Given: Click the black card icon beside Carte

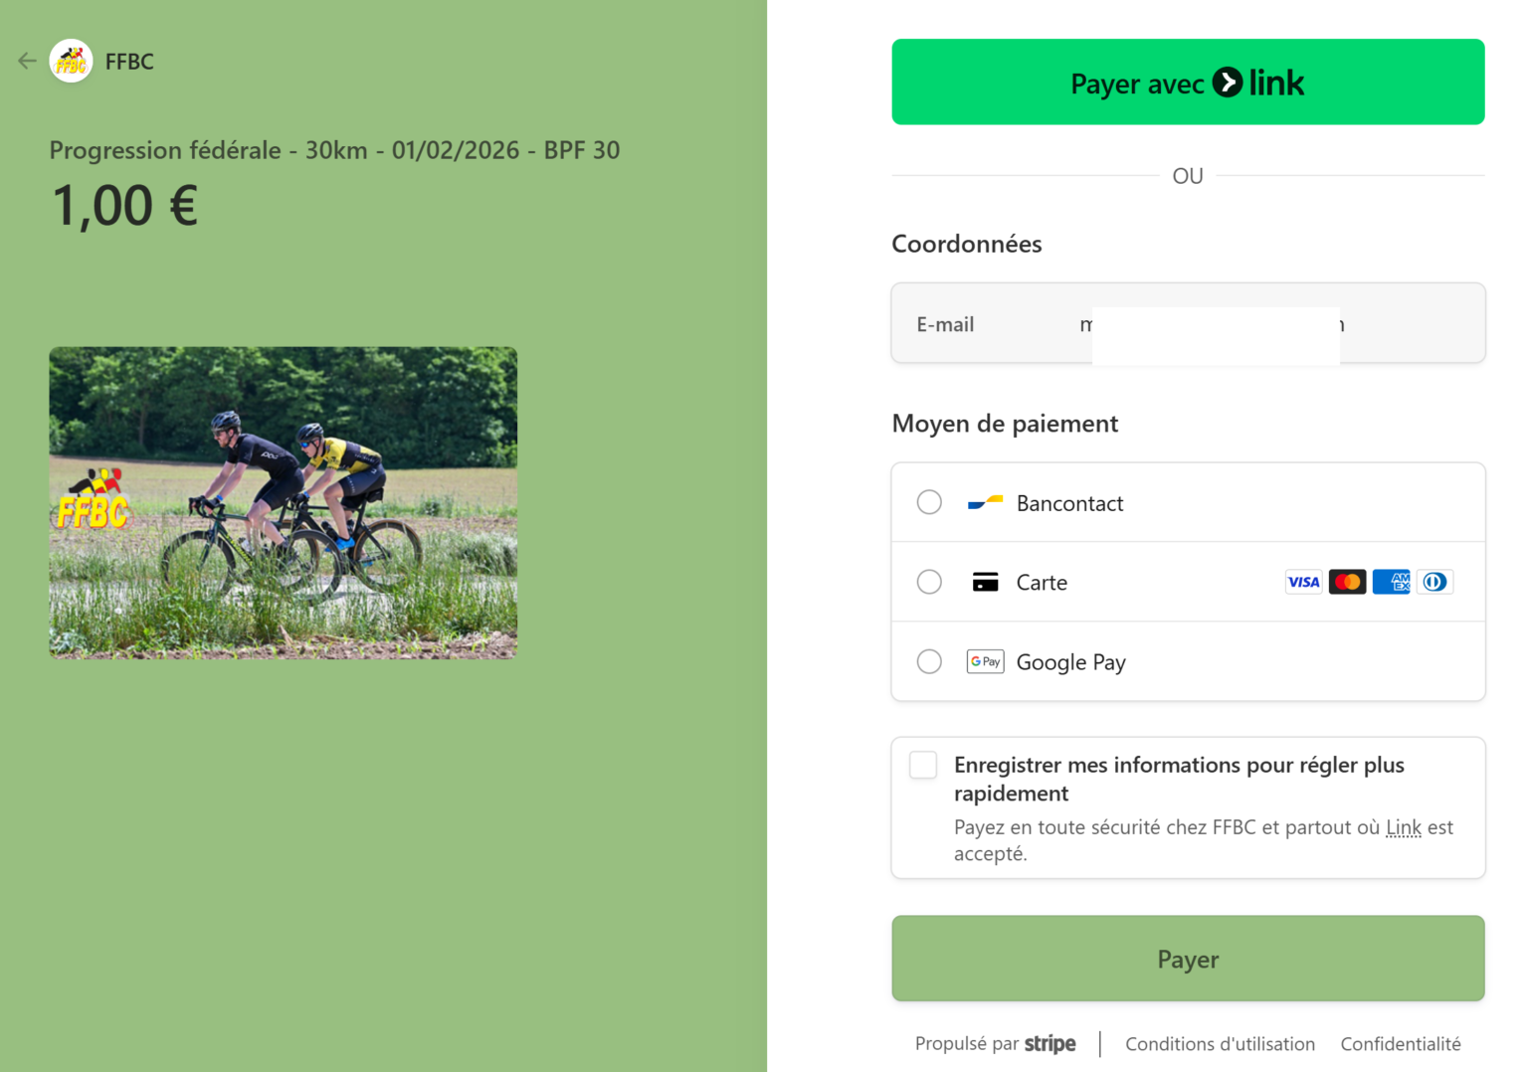Looking at the screenshot, I should [x=985, y=583].
